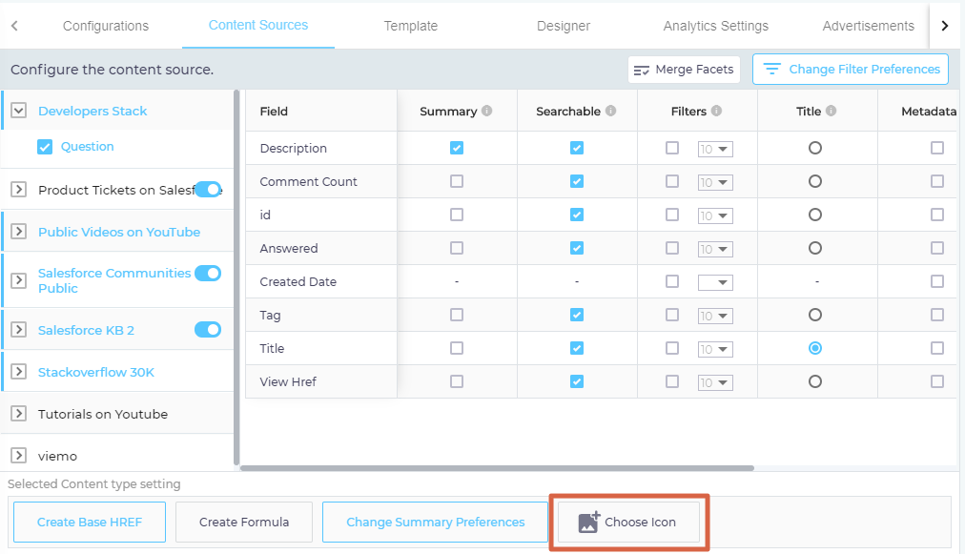
Task: Click the Searchable column info icon
Action: (610, 111)
